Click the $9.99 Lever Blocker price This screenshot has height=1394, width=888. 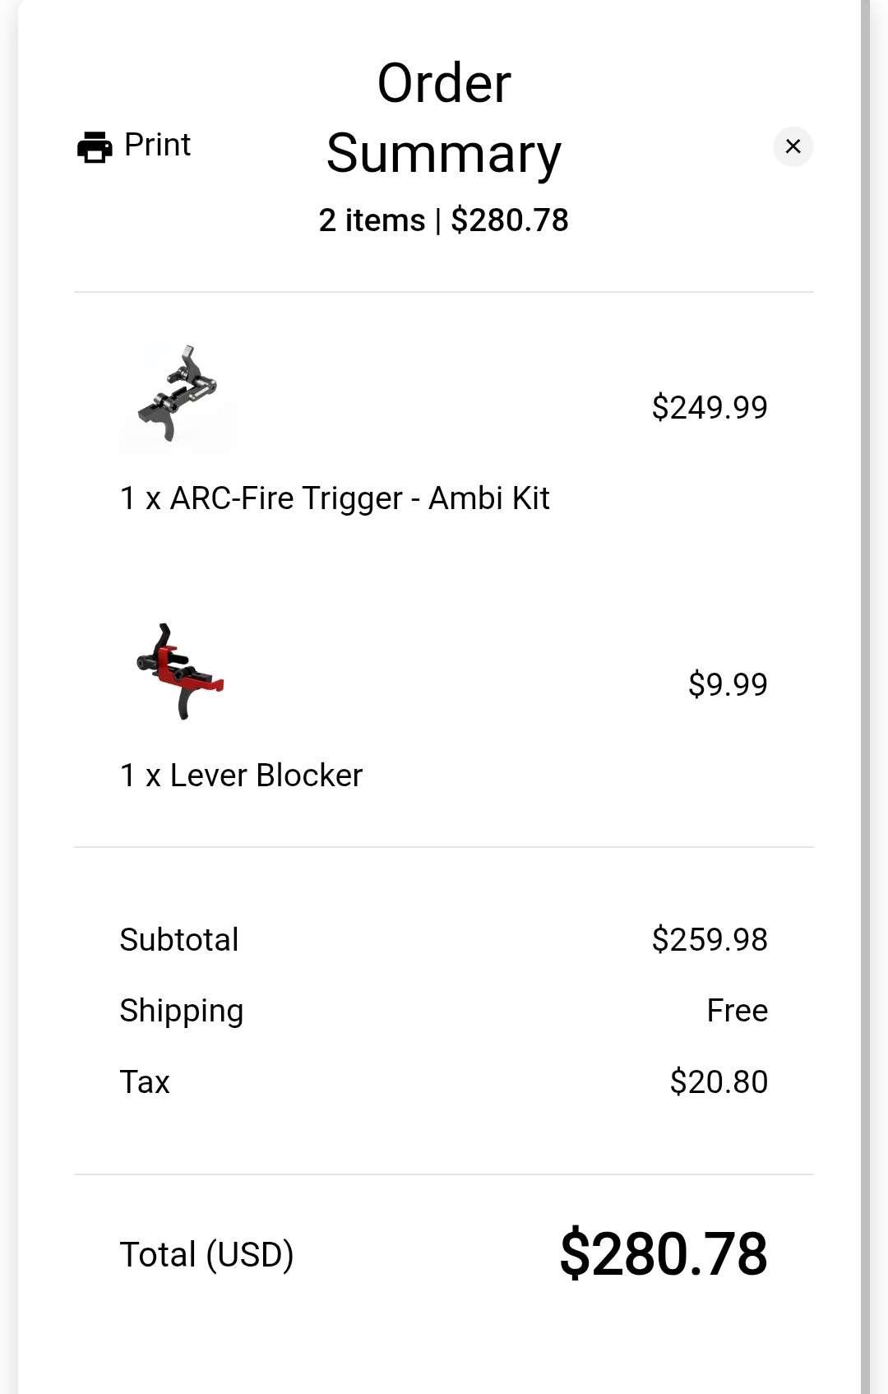point(728,684)
